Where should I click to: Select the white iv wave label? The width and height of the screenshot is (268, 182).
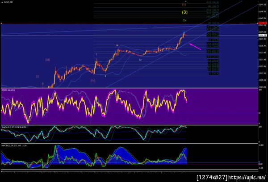[140, 60]
